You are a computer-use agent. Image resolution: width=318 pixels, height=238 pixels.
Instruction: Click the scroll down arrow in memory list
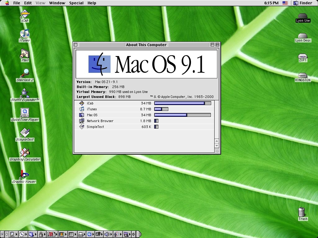coord(217,146)
